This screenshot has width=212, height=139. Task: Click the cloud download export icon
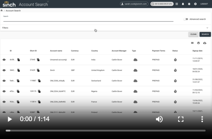(205, 43)
